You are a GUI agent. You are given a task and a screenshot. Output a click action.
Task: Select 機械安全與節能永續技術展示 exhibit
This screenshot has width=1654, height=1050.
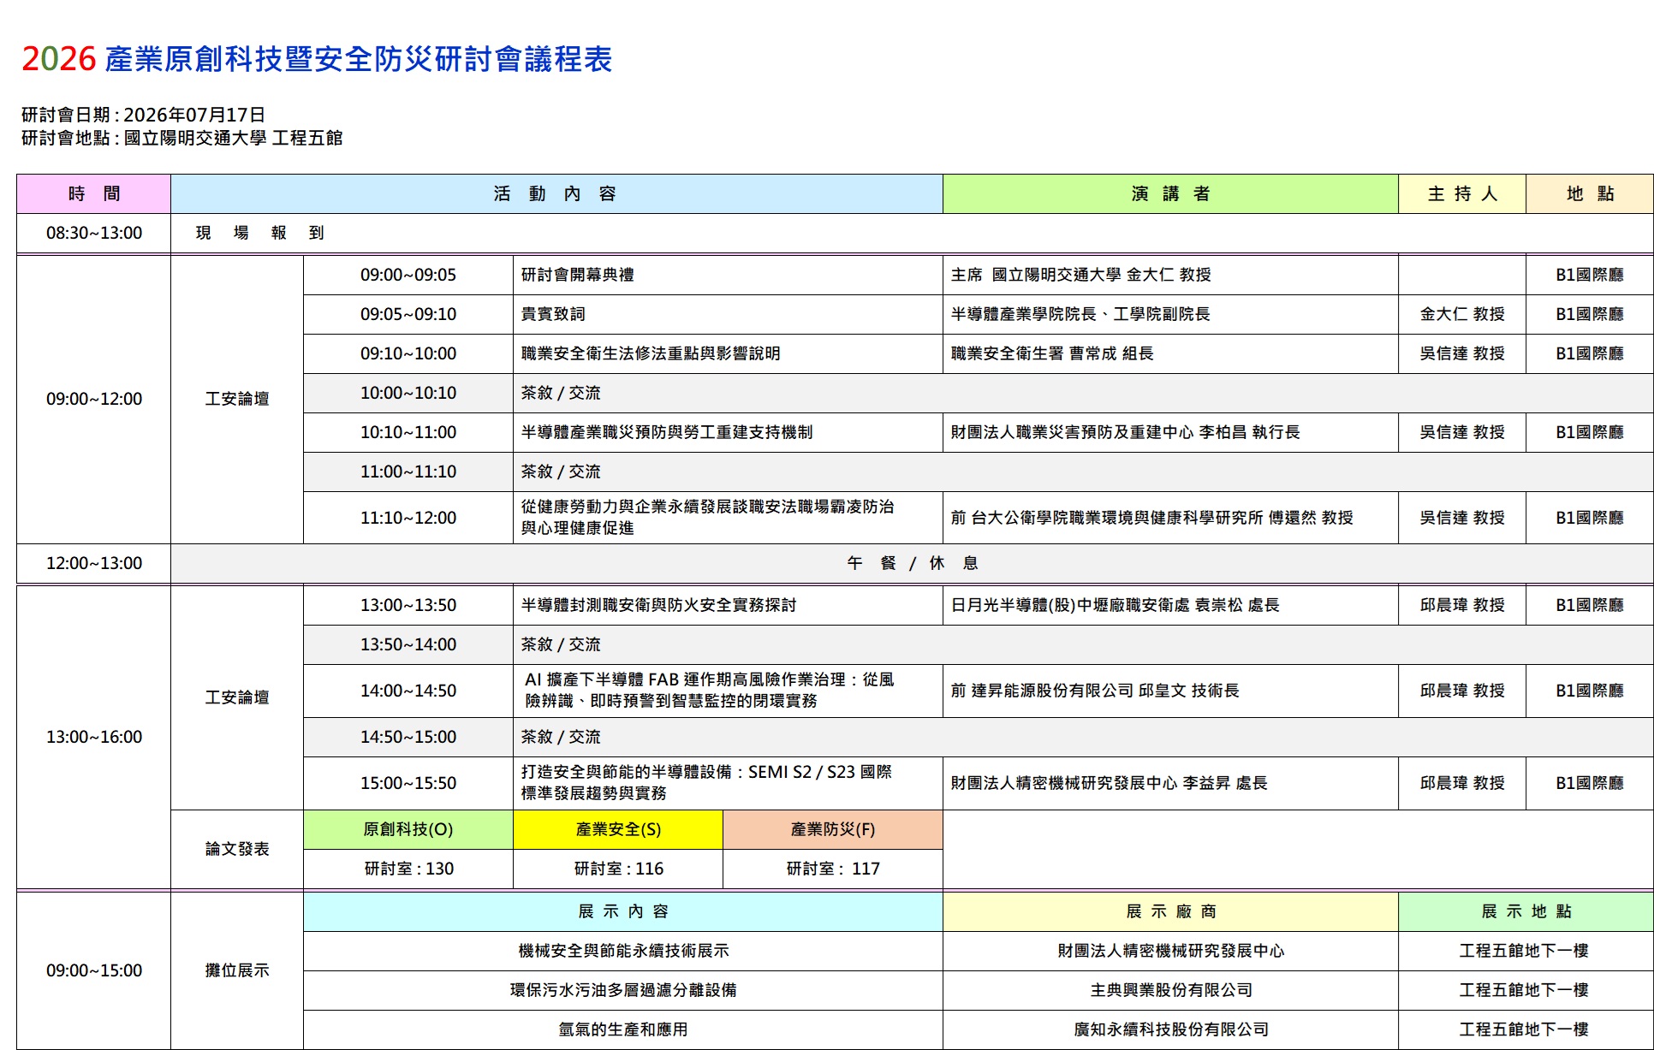pos(623,951)
